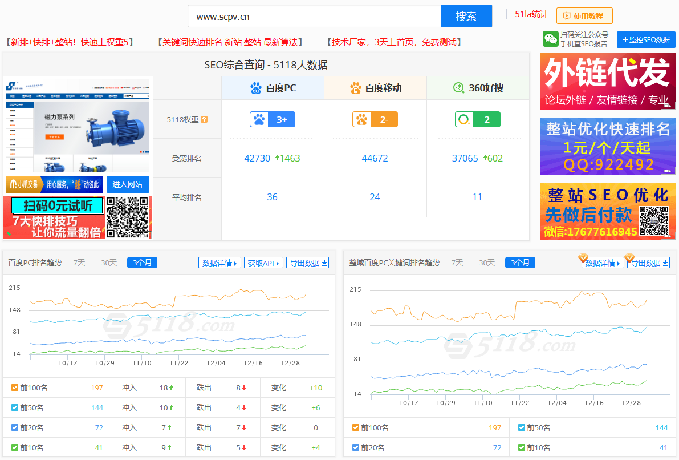Toggle 前10名 checkbox under 整域 chart
Image resolution: width=679 pixels, height=460 pixels.
(x=522, y=447)
